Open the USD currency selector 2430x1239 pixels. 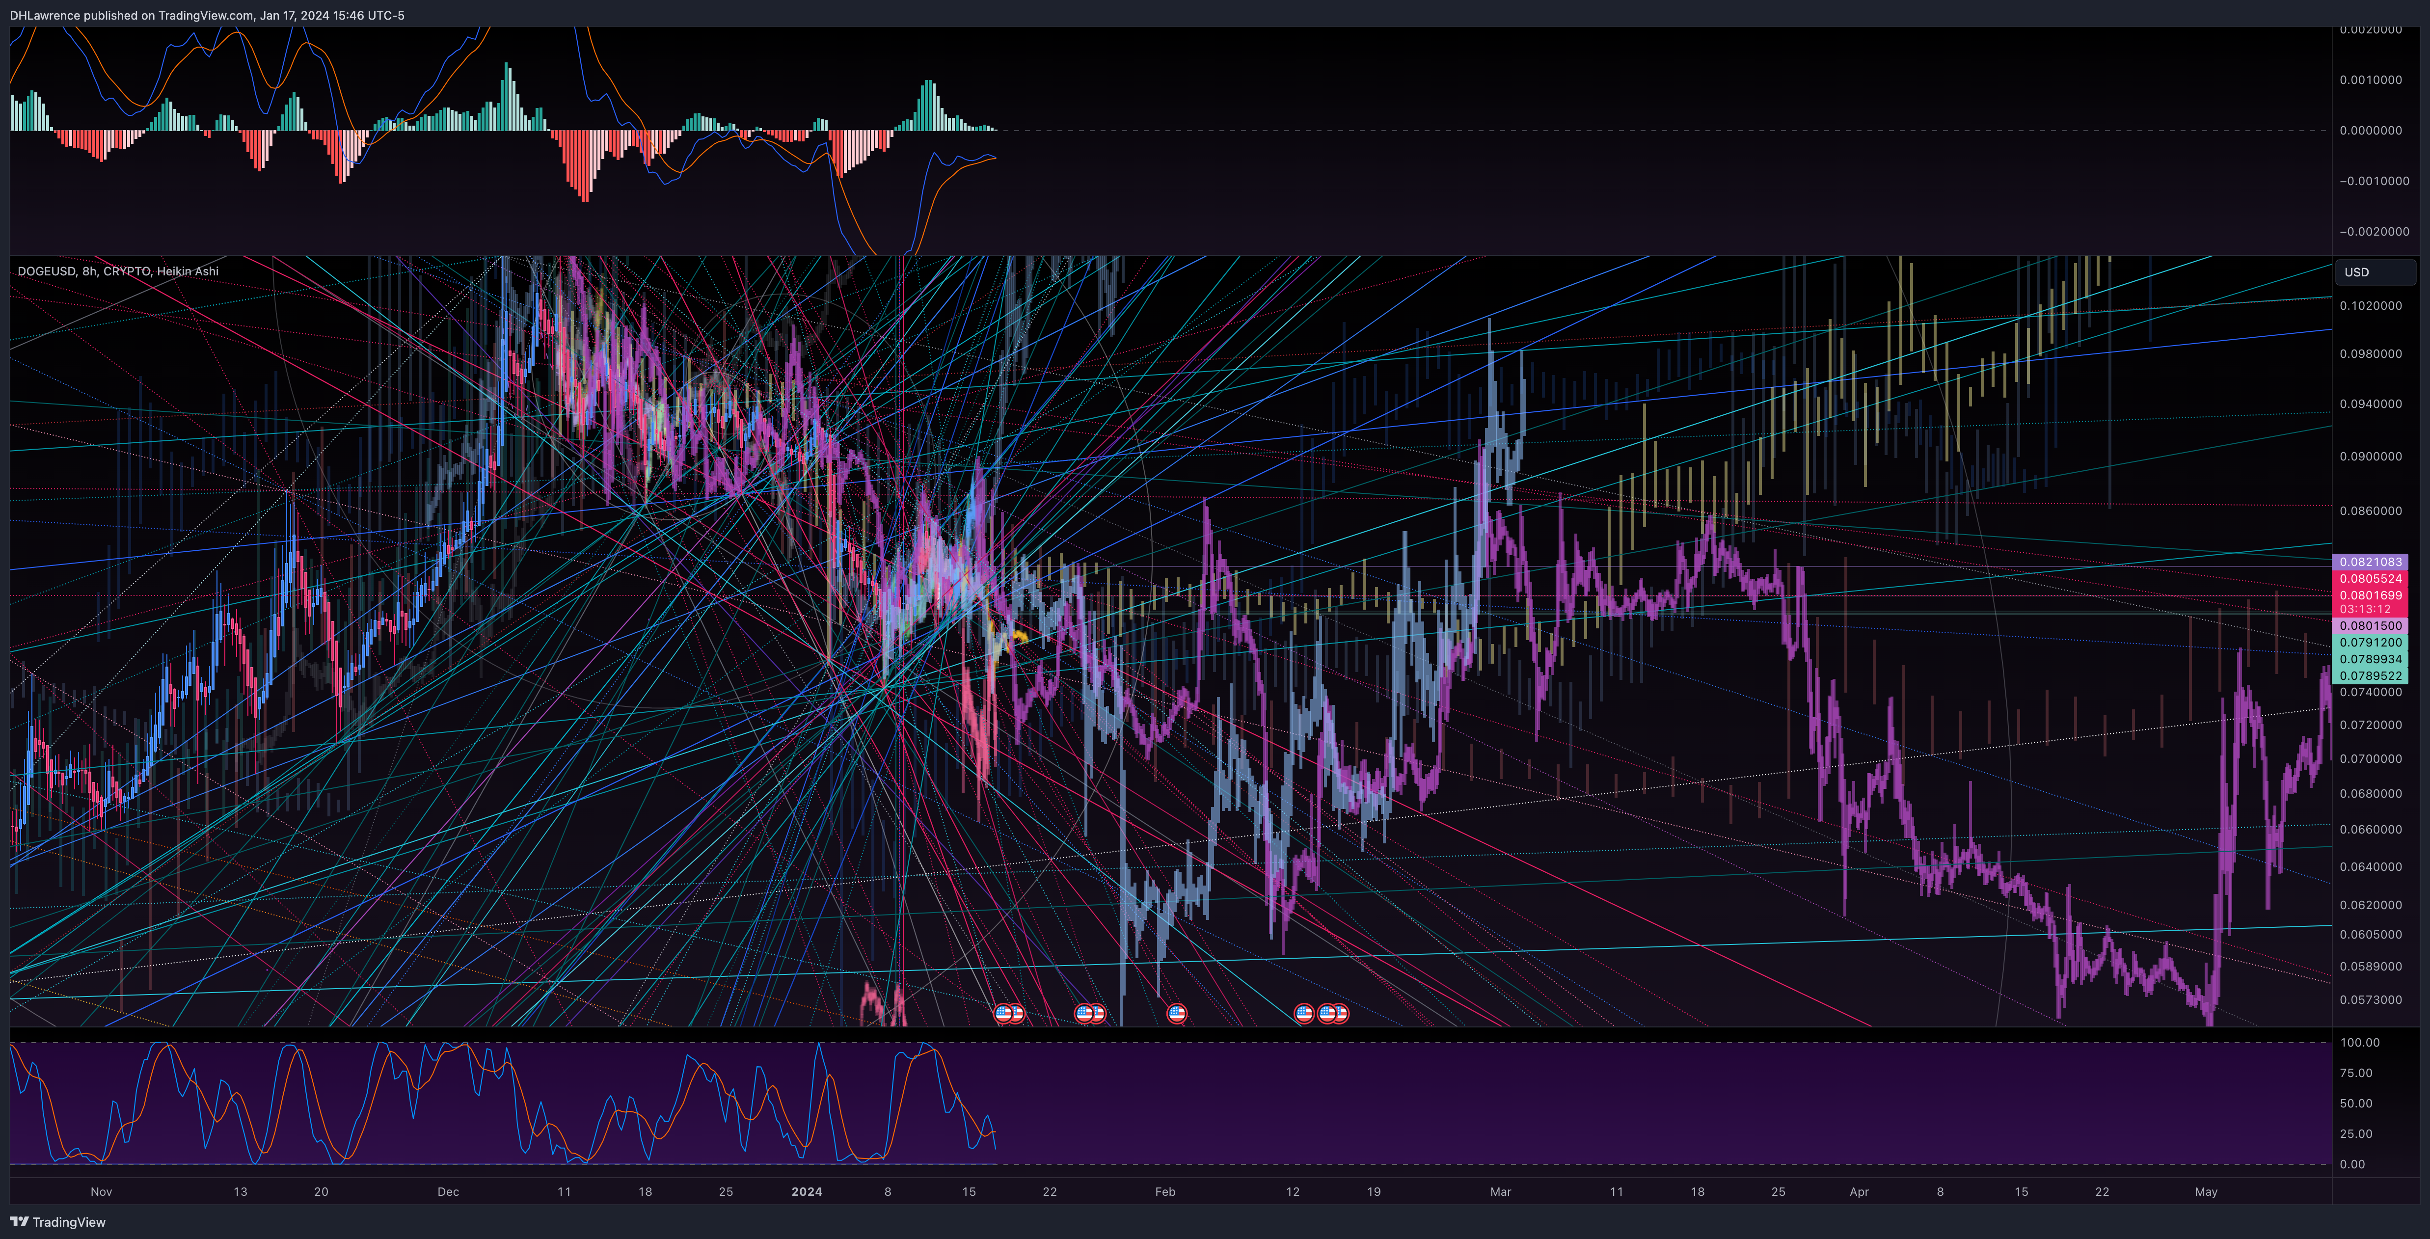coord(2375,272)
